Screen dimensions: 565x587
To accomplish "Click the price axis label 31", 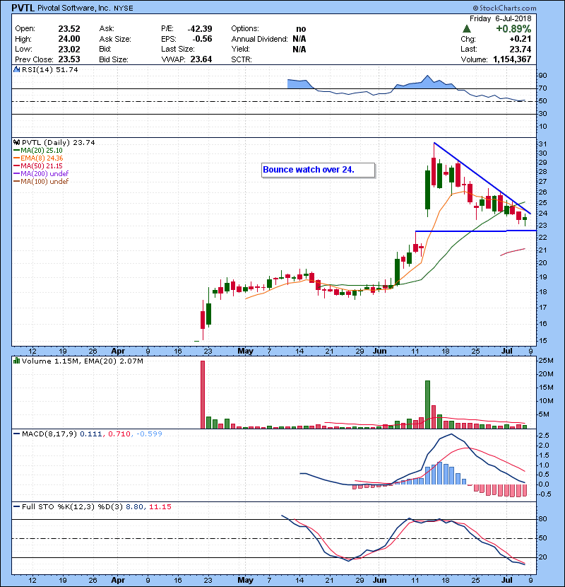I will (542, 144).
